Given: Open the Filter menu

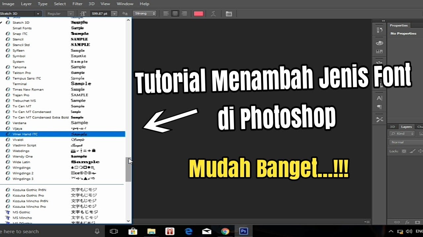Looking at the screenshot, I should 77,4.
